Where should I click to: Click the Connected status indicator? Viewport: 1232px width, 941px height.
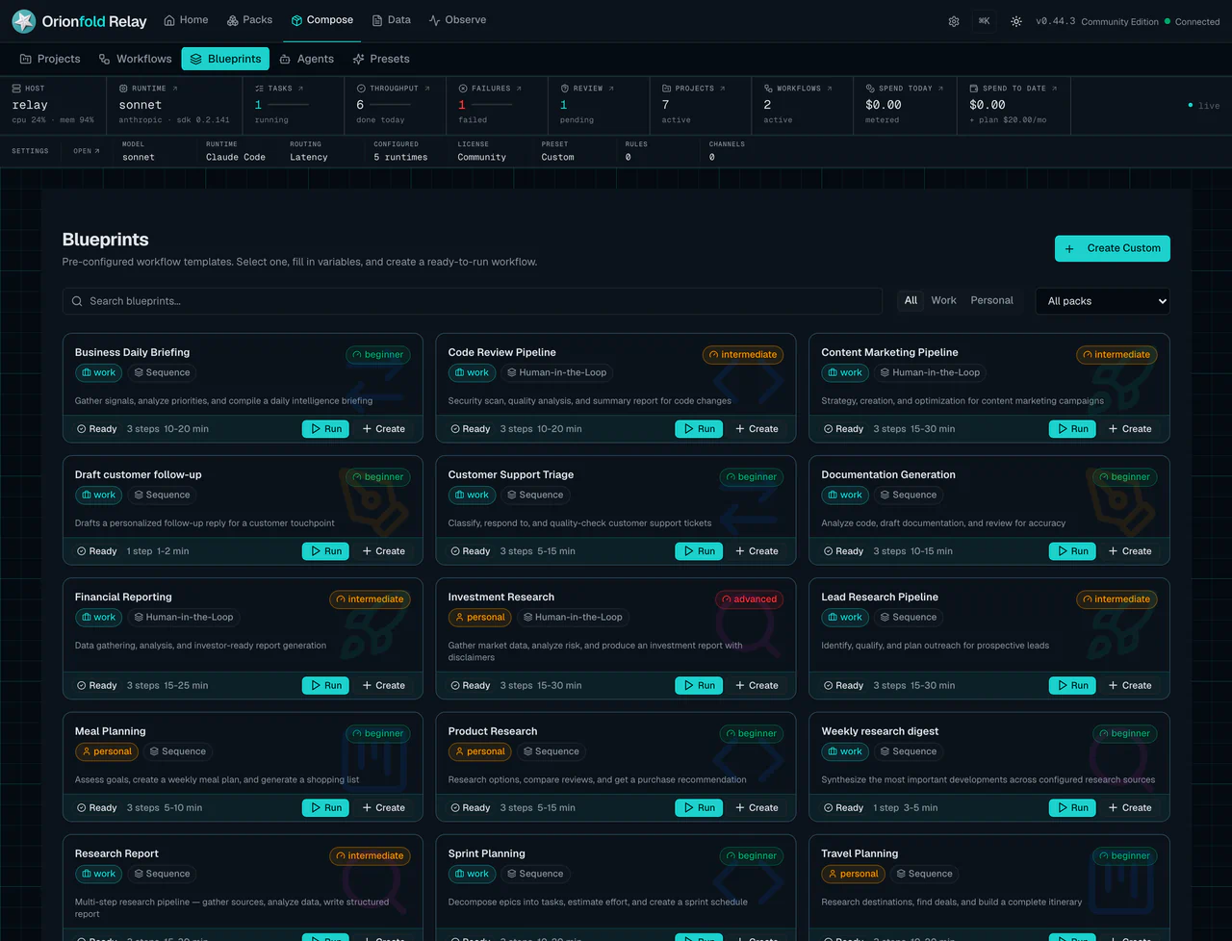1193,21
